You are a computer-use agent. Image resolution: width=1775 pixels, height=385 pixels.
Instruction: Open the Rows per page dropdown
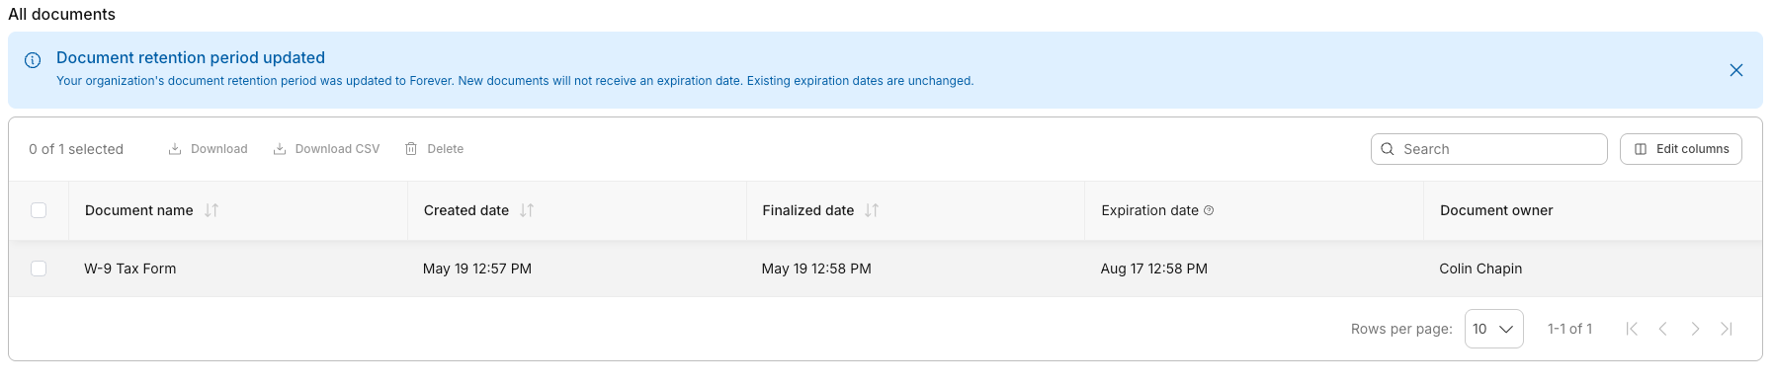(x=1493, y=329)
